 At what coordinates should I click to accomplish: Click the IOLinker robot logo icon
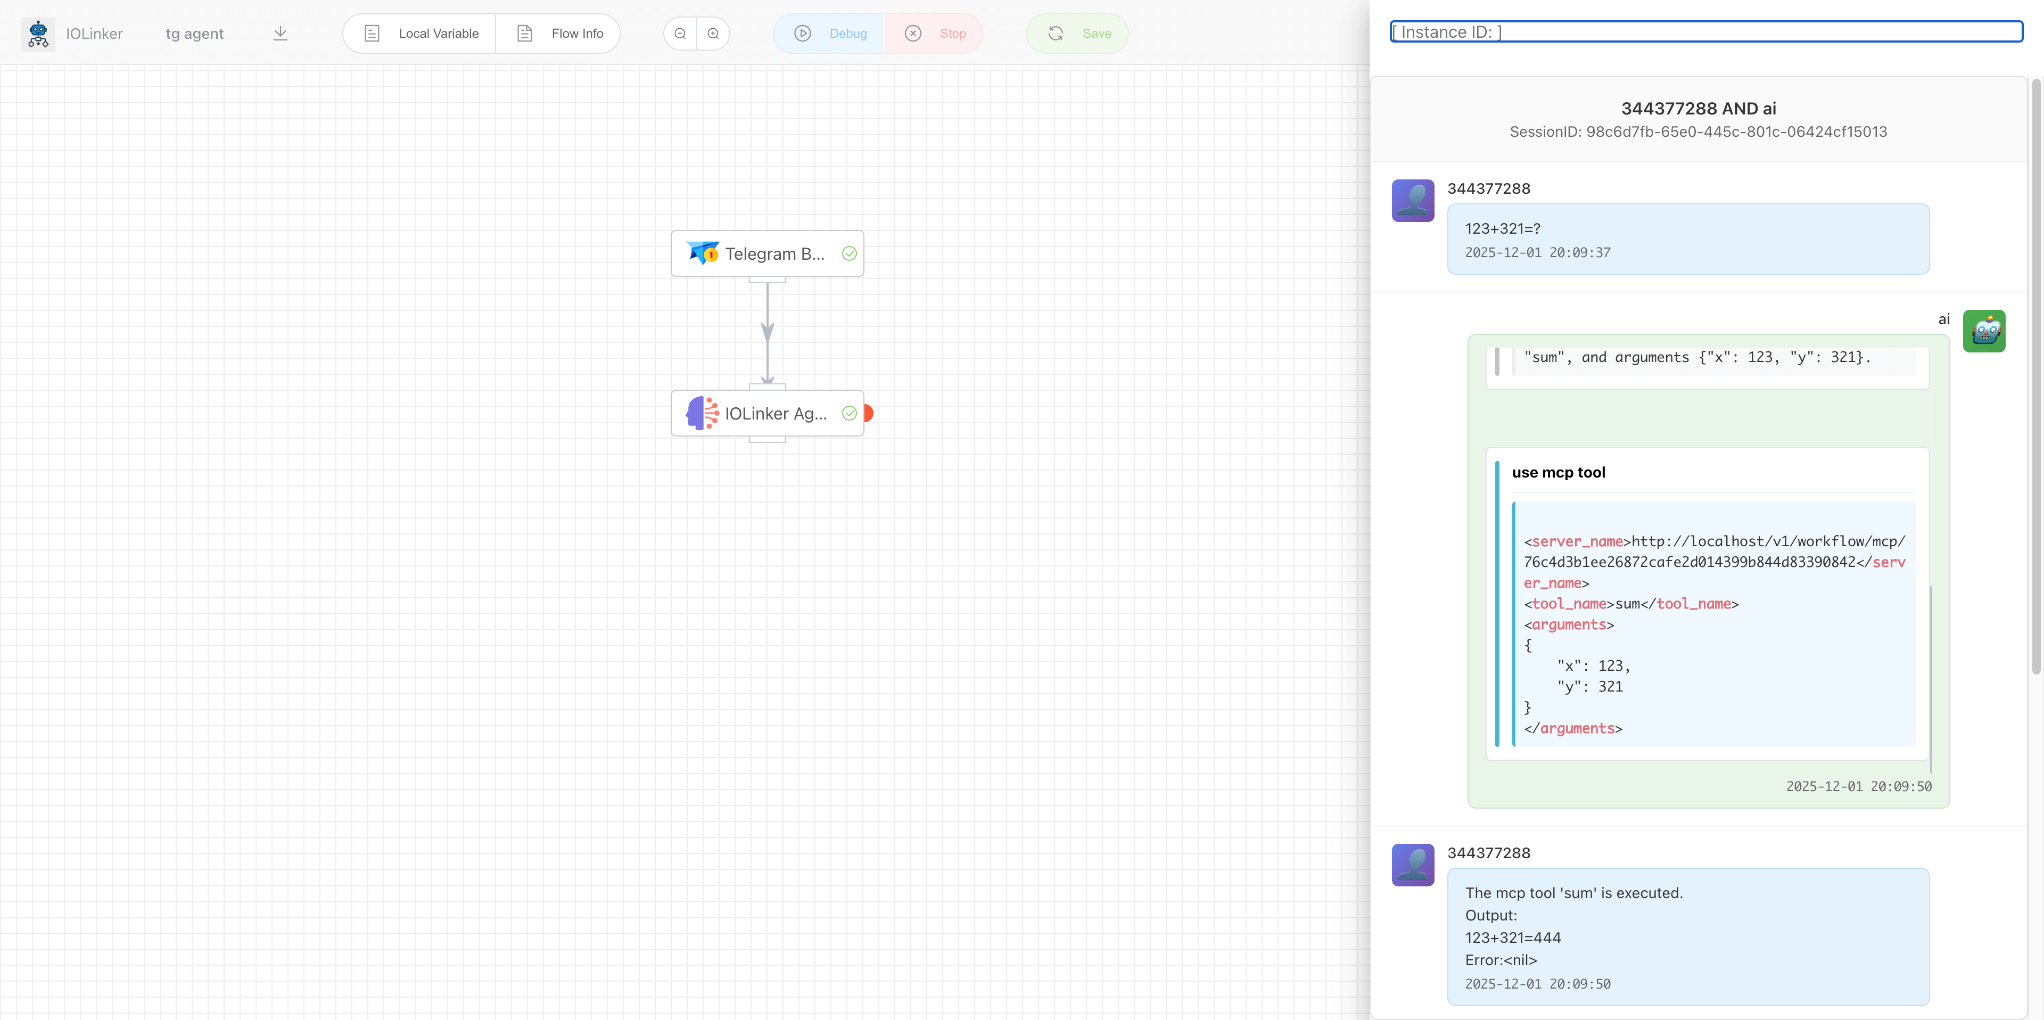[38, 34]
